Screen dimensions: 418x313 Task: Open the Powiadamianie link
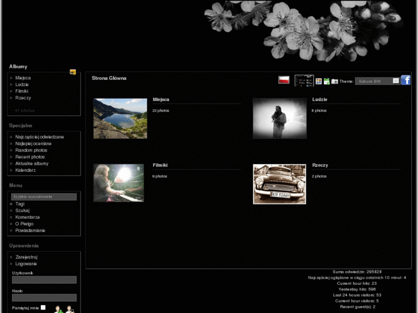tap(30, 230)
